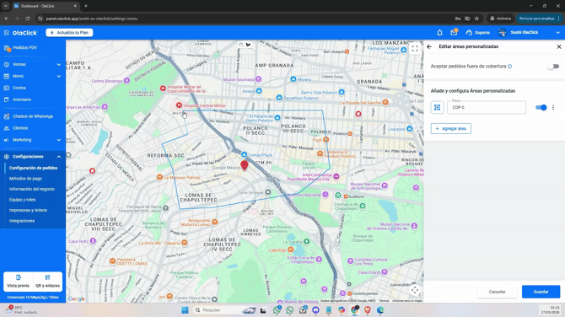The width and height of the screenshot is (565, 317).
Task: Select Información del negocio
Action: 32,189
